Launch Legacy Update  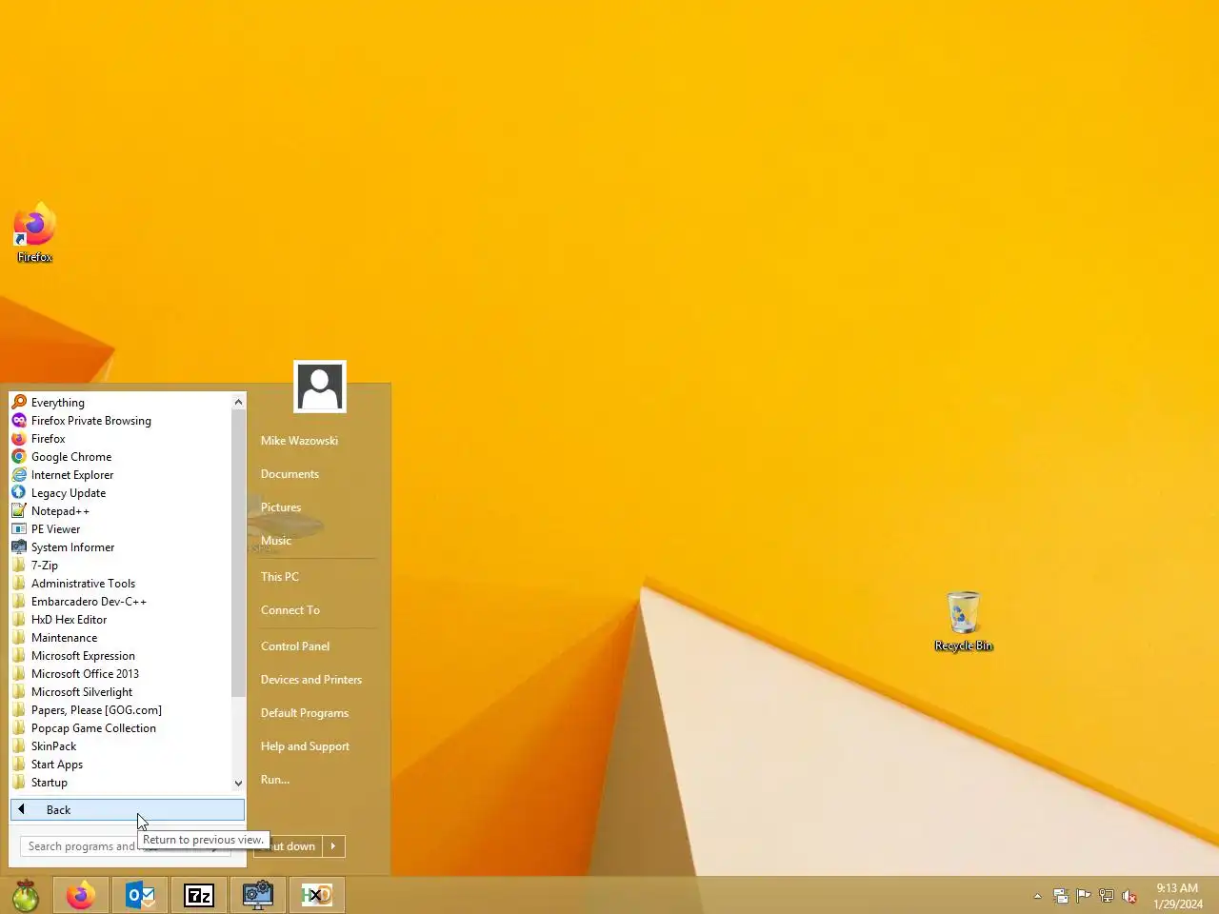tap(120, 493)
